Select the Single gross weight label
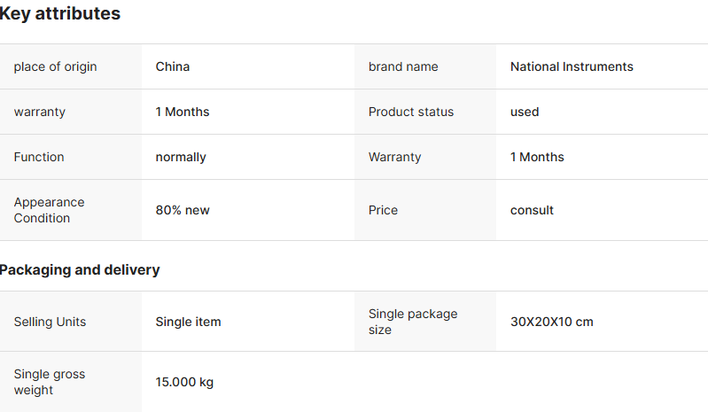 (50, 382)
